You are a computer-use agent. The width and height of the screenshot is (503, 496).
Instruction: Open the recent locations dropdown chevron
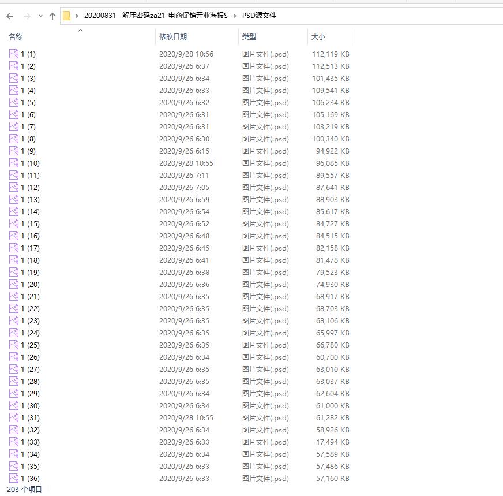[40, 16]
